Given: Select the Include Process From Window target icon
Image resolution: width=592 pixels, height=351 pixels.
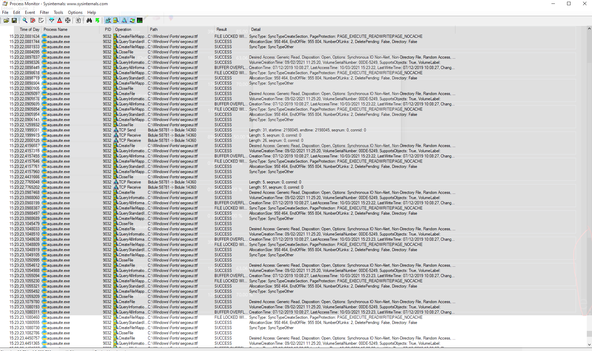Looking at the screenshot, I should [68, 20].
